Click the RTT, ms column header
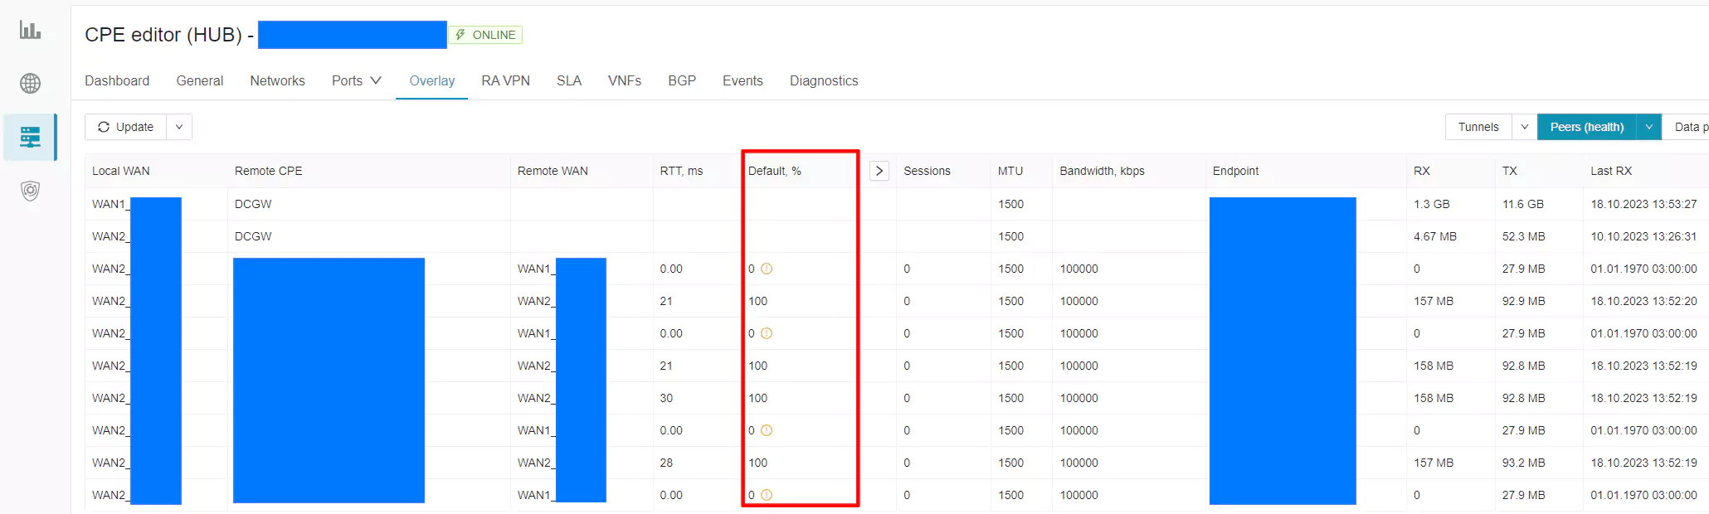 (x=681, y=171)
